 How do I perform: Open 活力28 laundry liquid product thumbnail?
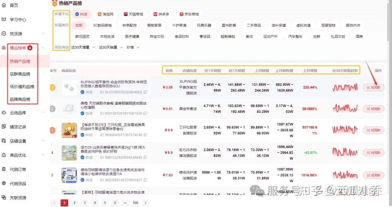(x=69, y=153)
